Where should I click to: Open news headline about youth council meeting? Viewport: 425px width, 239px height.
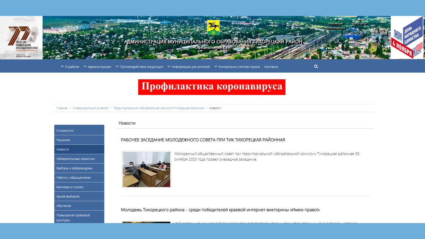point(203,140)
